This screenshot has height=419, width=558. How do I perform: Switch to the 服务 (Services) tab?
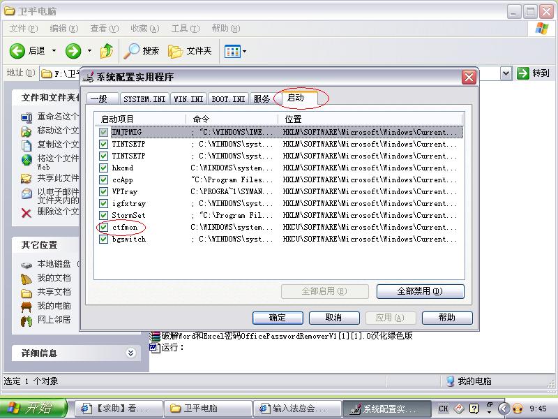point(262,98)
